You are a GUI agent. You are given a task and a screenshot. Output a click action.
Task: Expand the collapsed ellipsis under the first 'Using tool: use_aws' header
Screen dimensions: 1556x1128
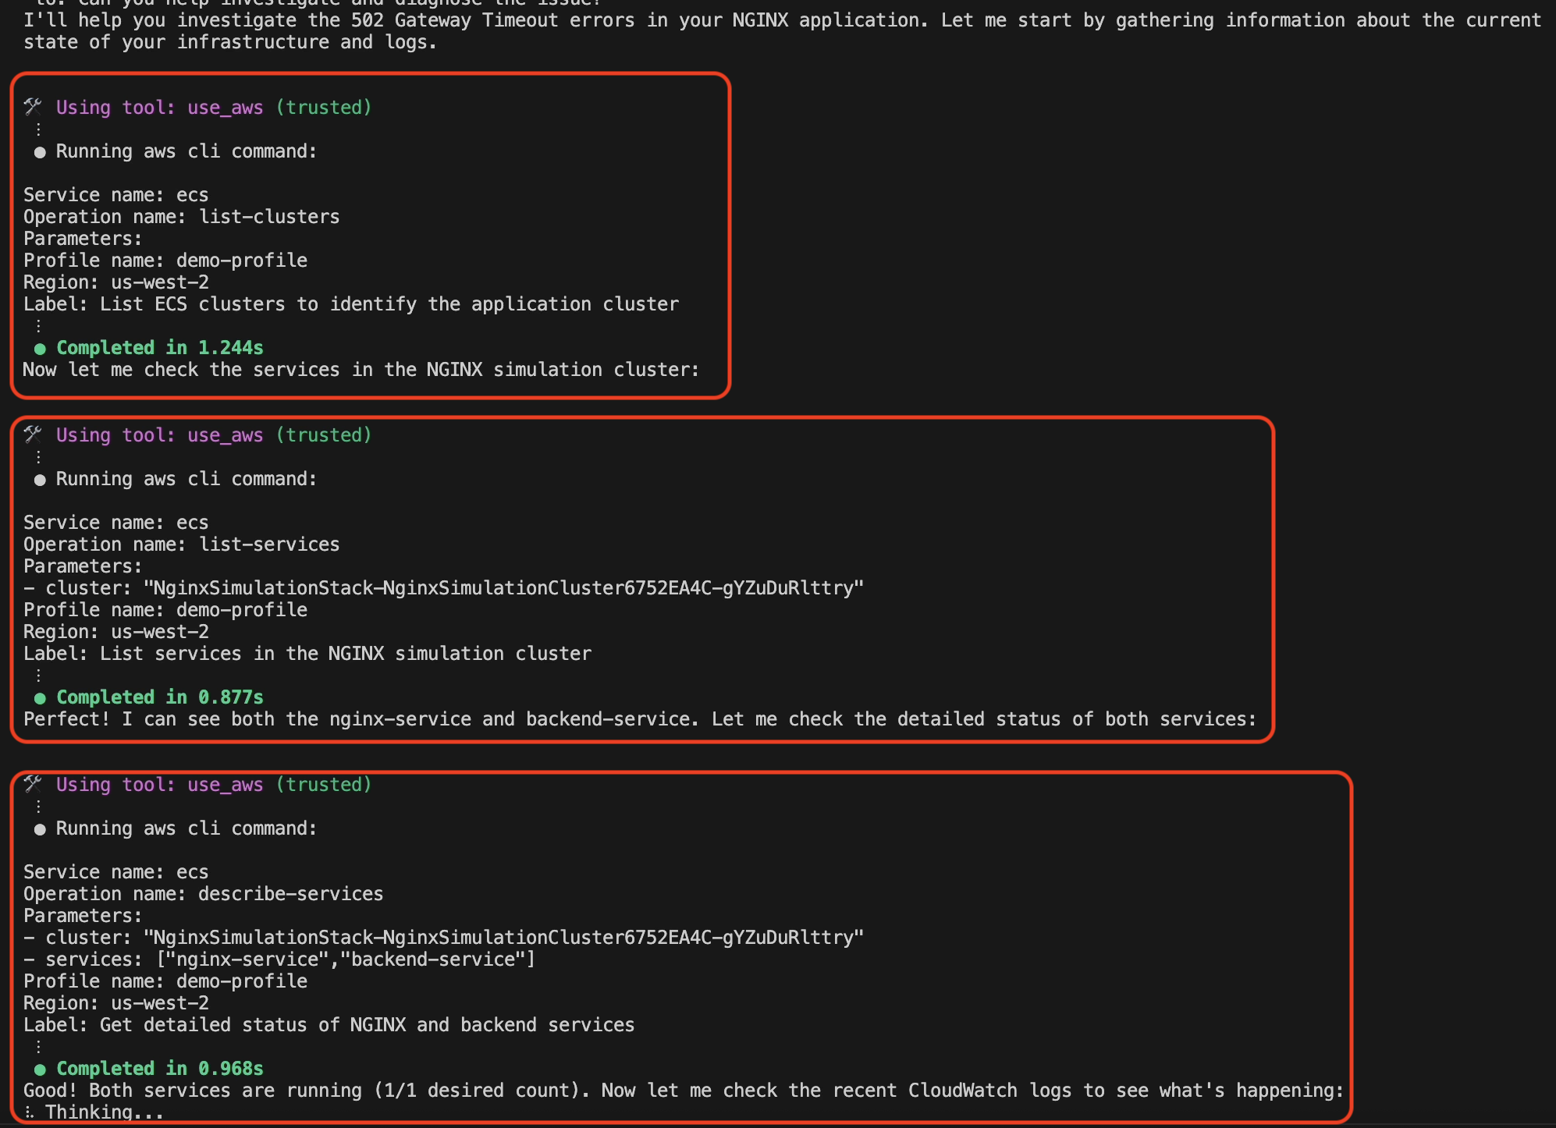38,129
